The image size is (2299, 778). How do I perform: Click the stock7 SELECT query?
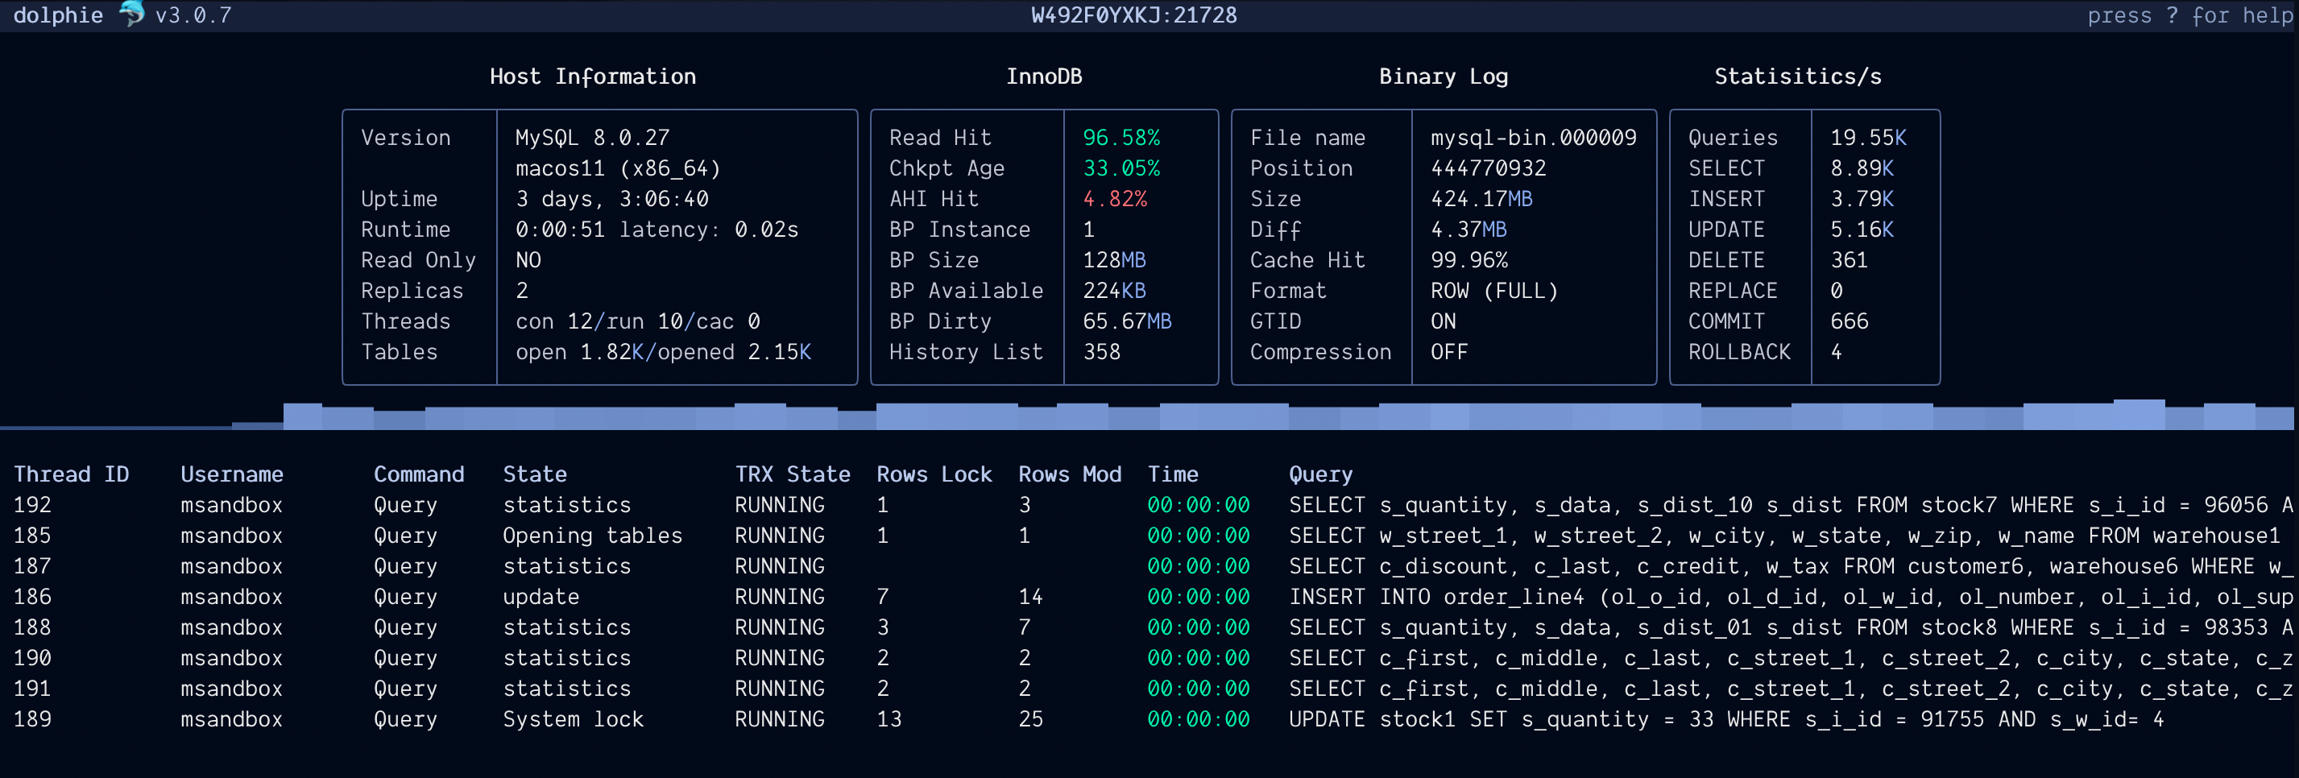pos(1790,505)
